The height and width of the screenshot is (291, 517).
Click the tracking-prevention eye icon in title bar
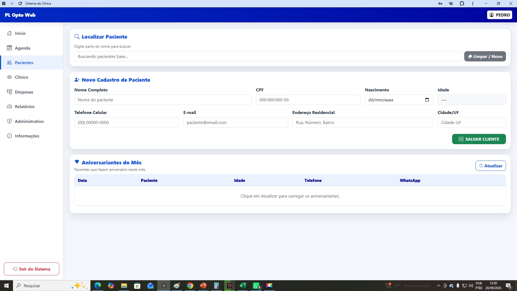451,4
